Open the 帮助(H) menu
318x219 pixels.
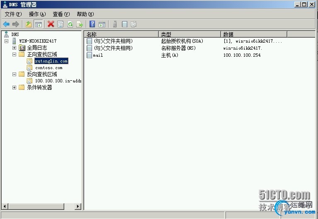click(x=85, y=14)
